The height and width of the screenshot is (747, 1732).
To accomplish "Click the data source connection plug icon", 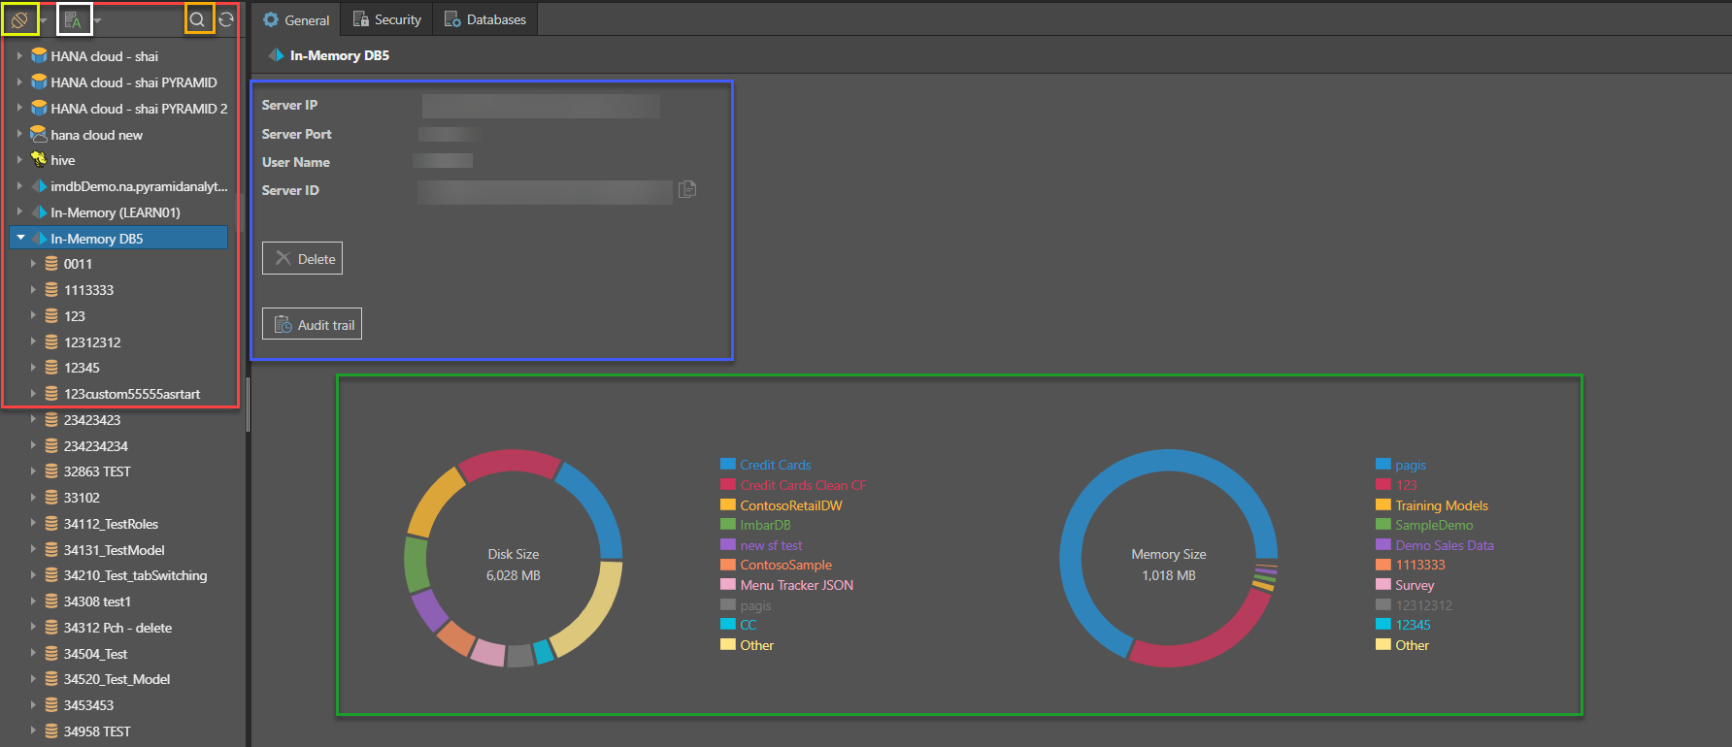I will (18, 19).
